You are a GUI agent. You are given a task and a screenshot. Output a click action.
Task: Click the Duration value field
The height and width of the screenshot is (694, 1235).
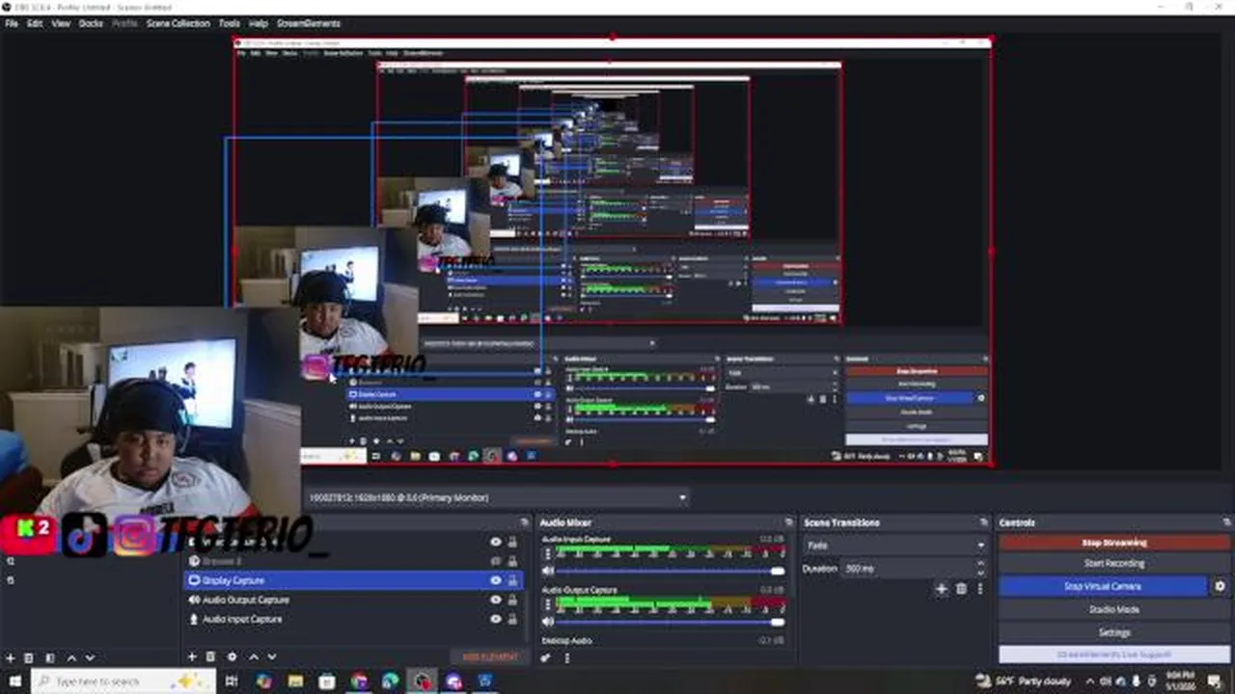click(908, 569)
